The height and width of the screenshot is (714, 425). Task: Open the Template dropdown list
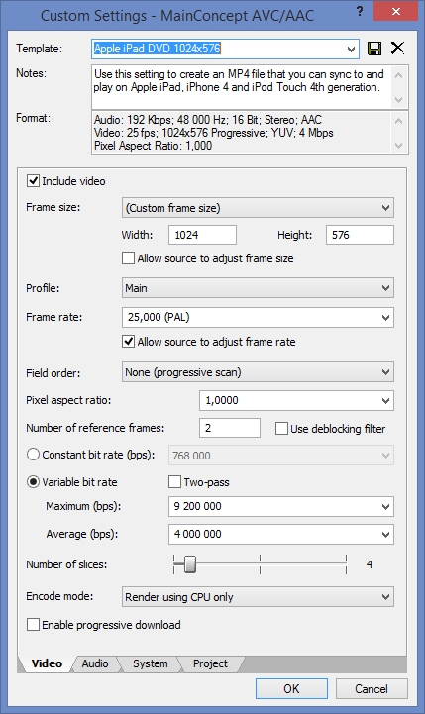pos(351,49)
